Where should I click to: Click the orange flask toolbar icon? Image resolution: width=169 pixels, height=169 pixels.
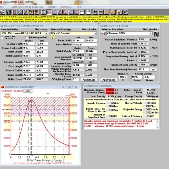pos(106,12)
